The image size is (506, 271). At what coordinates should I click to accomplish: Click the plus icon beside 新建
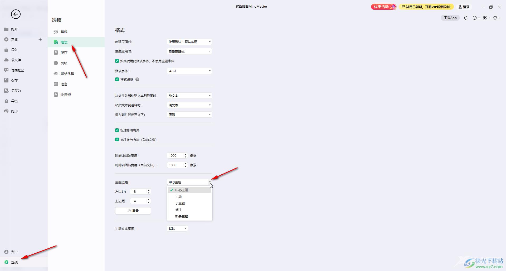point(40,39)
